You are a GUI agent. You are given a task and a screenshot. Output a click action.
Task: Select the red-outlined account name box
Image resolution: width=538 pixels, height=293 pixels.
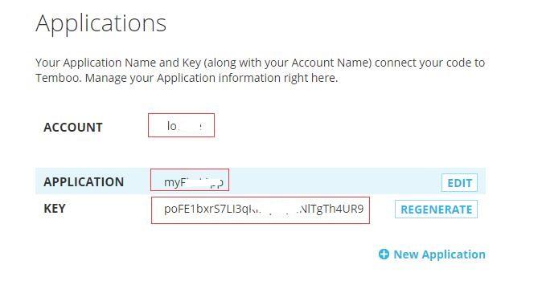[181, 125]
